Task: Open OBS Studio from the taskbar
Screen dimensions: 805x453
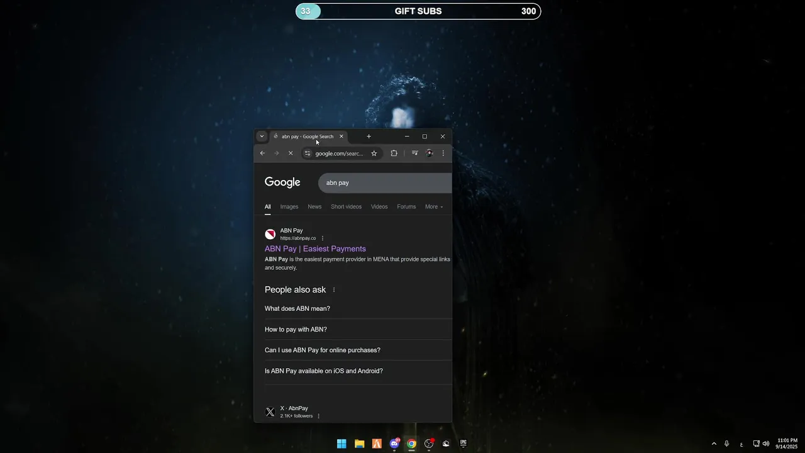Action: click(x=429, y=444)
